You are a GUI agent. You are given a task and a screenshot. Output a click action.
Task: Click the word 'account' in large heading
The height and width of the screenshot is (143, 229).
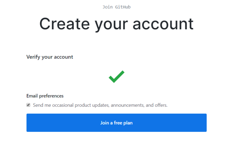(163, 24)
